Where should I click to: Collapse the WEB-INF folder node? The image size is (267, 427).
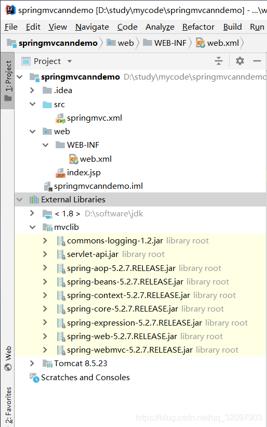tap(45, 145)
